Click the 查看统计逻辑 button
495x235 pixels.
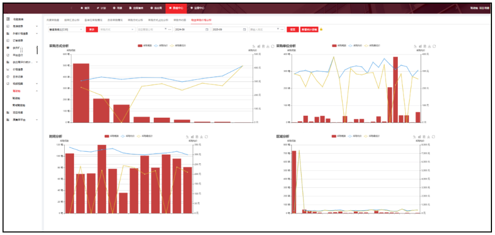coord(309,29)
